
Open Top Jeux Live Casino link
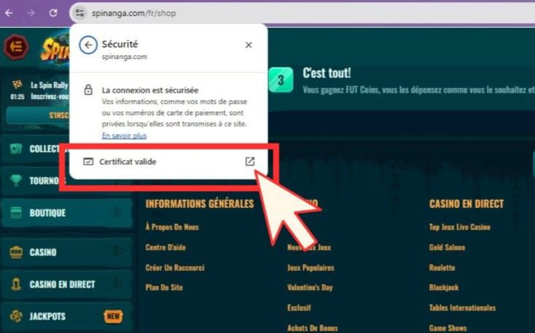coord(460,227)
